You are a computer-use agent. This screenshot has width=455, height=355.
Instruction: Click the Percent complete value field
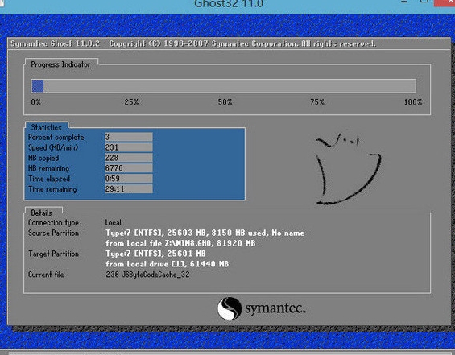point(129,137)
